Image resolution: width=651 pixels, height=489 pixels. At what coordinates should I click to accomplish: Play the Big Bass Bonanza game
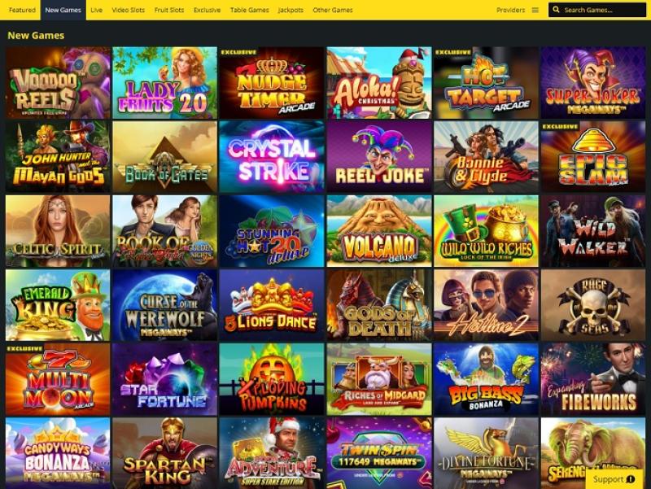486,379
